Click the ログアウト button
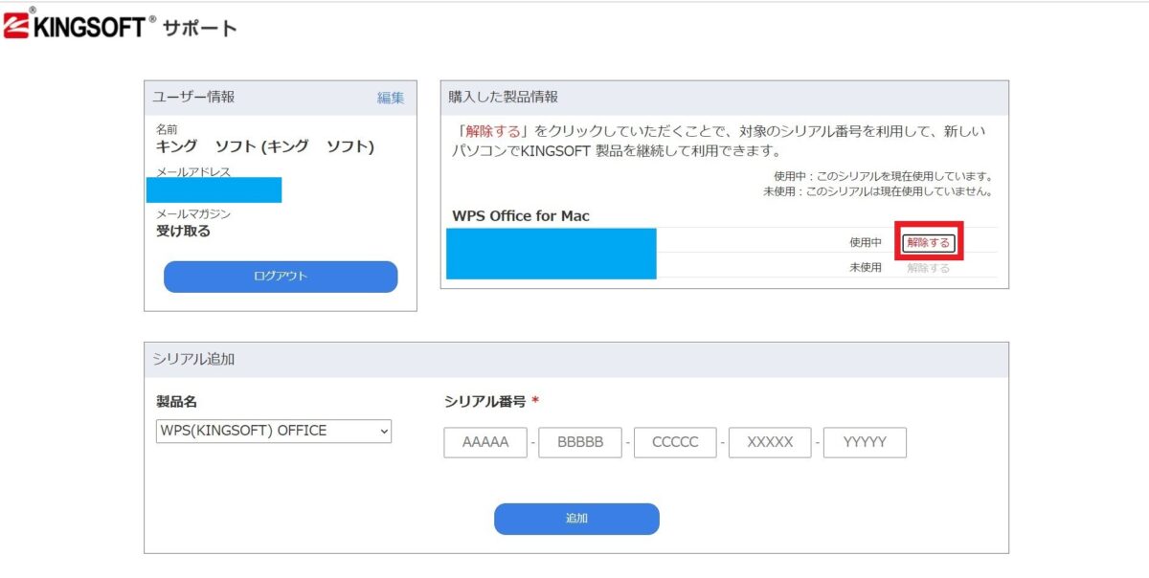This screenshot has width=1149, height=578. click(280, 276)
